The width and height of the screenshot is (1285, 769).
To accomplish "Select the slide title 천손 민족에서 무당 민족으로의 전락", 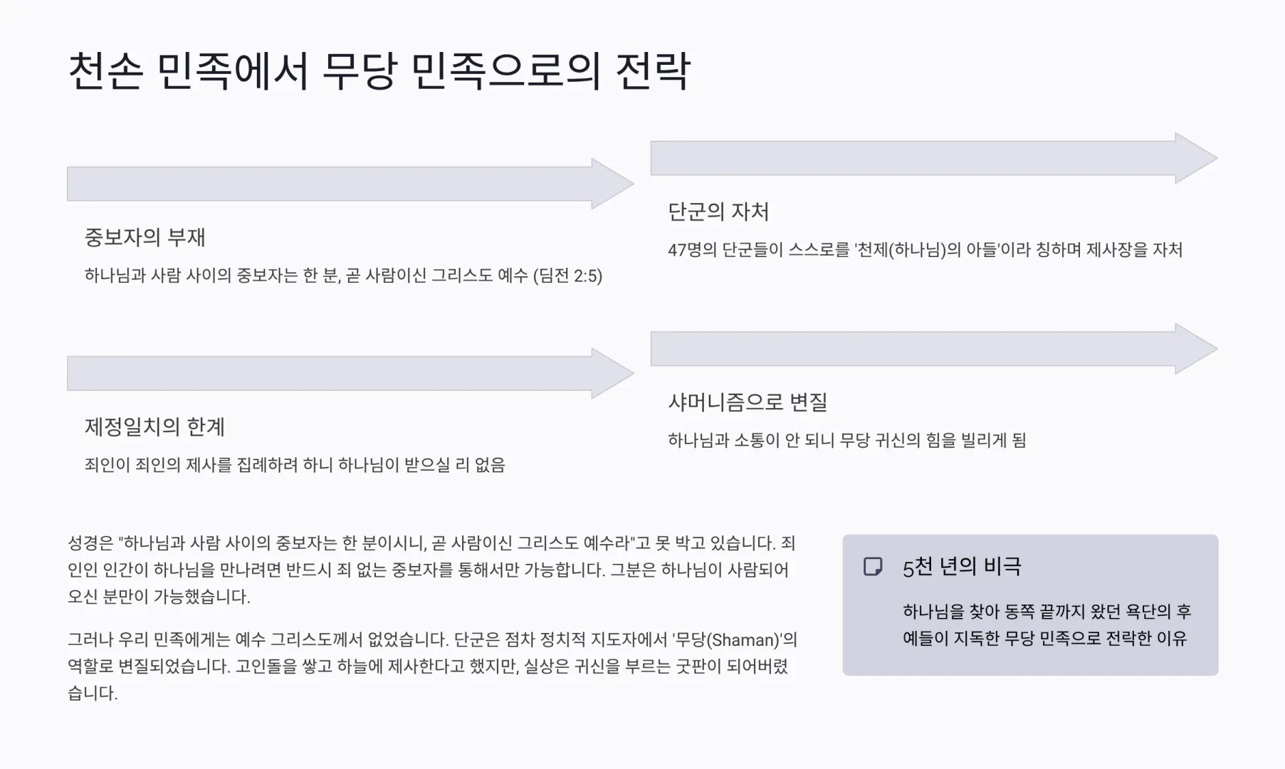I will [379, 71].
